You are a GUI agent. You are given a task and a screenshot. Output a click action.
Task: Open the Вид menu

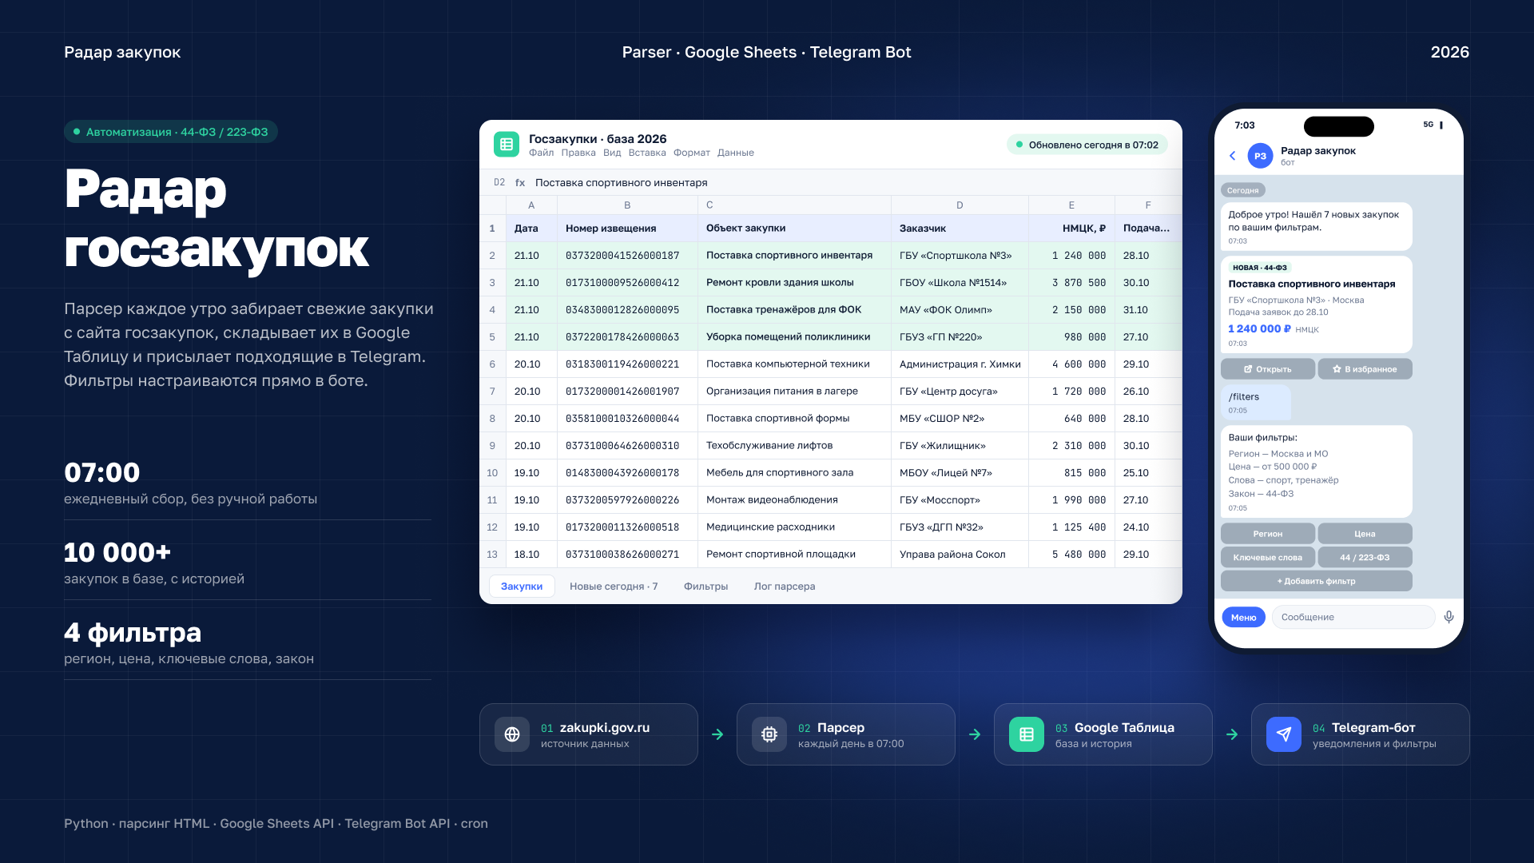612,153
